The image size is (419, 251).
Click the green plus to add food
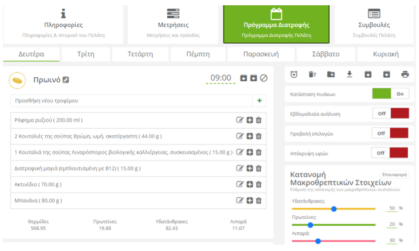(x=259, y=101)
